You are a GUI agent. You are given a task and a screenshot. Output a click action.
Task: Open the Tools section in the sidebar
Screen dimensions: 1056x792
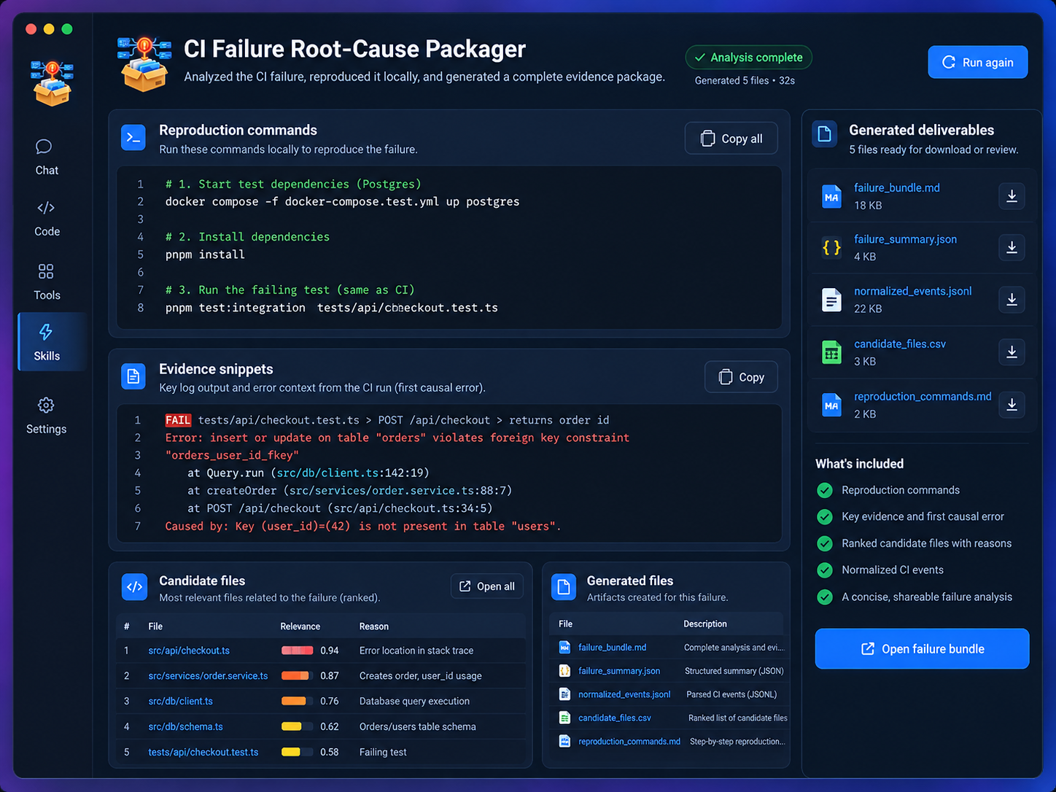(x=47, y=282)
